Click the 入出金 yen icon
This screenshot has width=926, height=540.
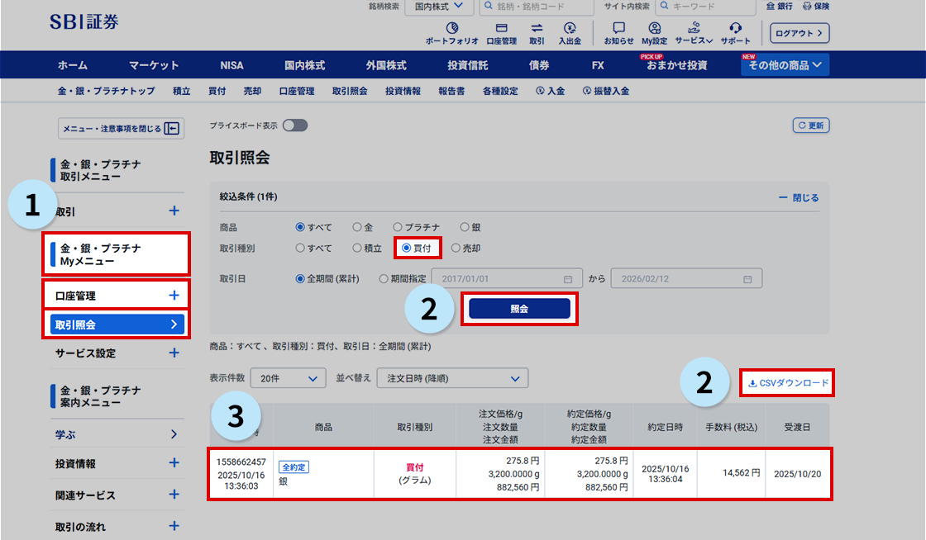click(569, 29)
